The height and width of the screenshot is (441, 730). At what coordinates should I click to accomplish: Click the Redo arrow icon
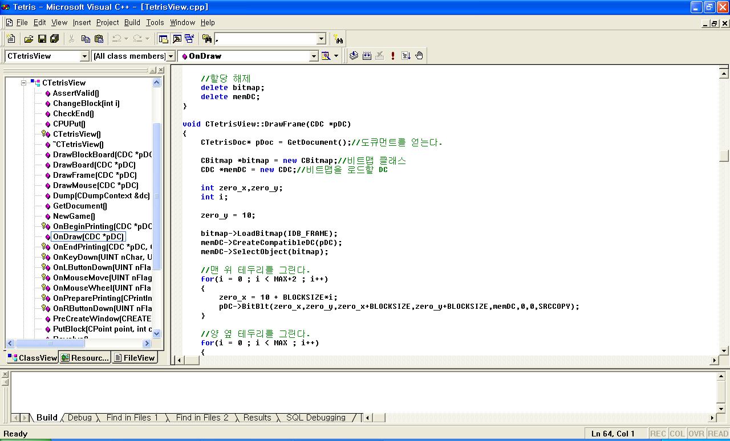[x=137, y=39]
